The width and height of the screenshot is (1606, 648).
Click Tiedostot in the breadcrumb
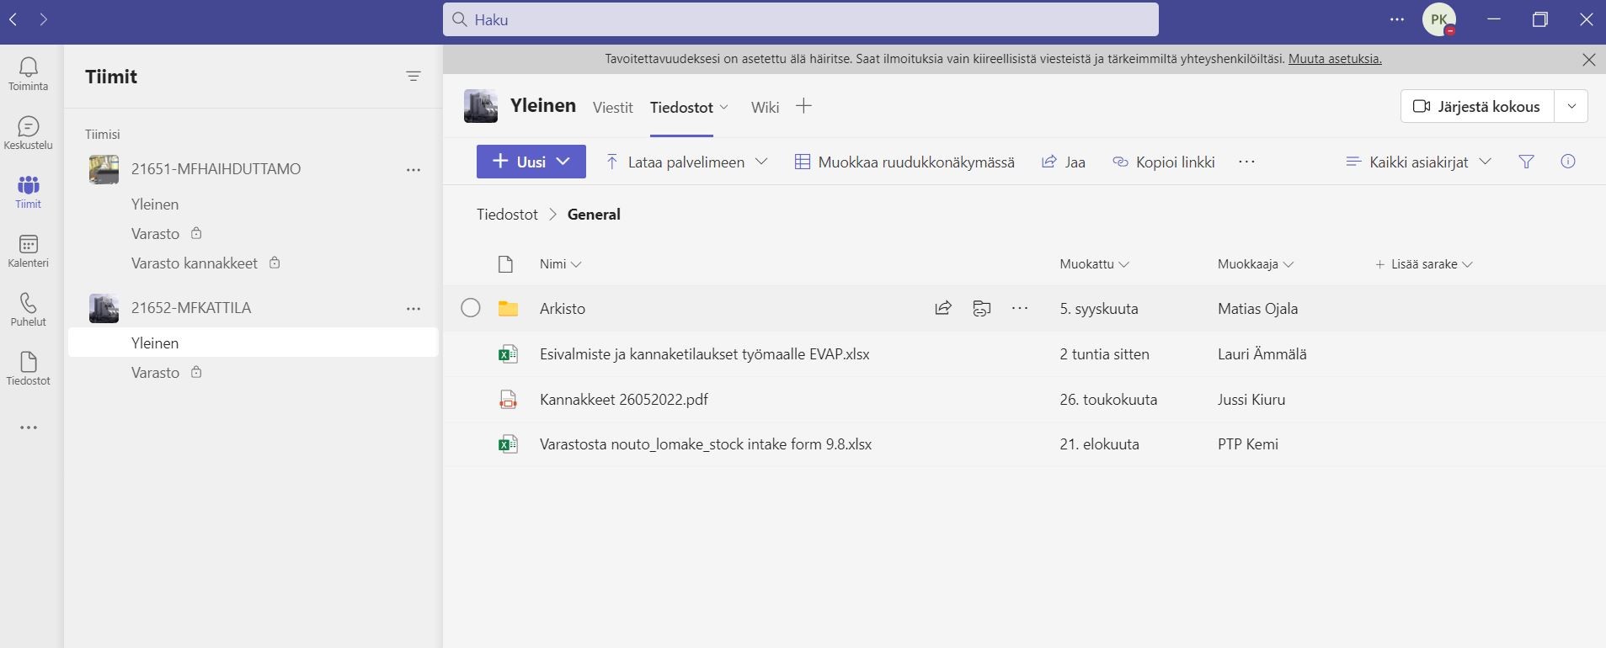point(507,215)
